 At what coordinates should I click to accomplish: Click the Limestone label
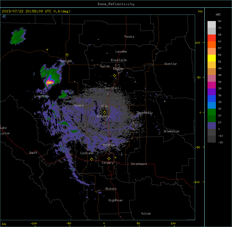[41, 96]
